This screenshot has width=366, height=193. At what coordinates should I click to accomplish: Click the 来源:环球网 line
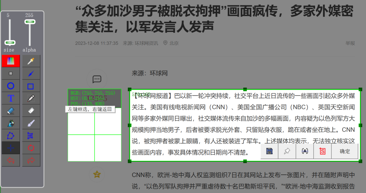(x=150, y=73)
